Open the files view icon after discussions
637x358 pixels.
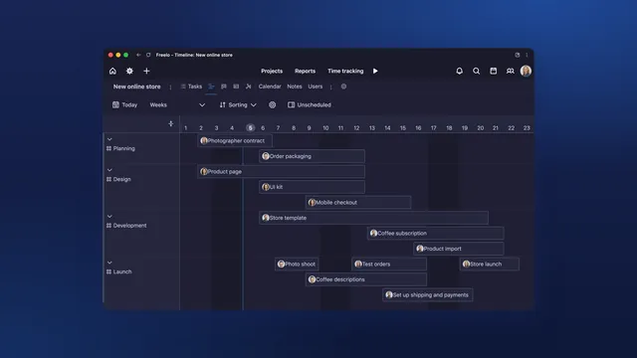236,87
